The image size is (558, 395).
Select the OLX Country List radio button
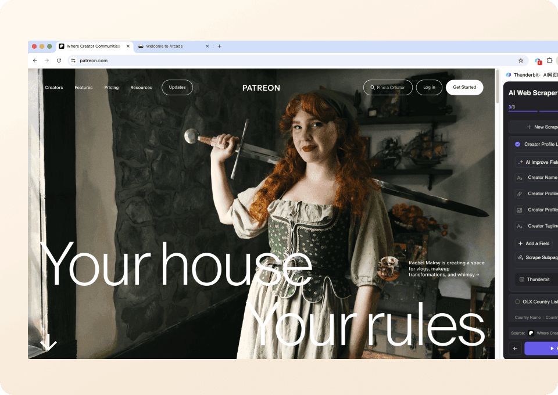[517, 301]
